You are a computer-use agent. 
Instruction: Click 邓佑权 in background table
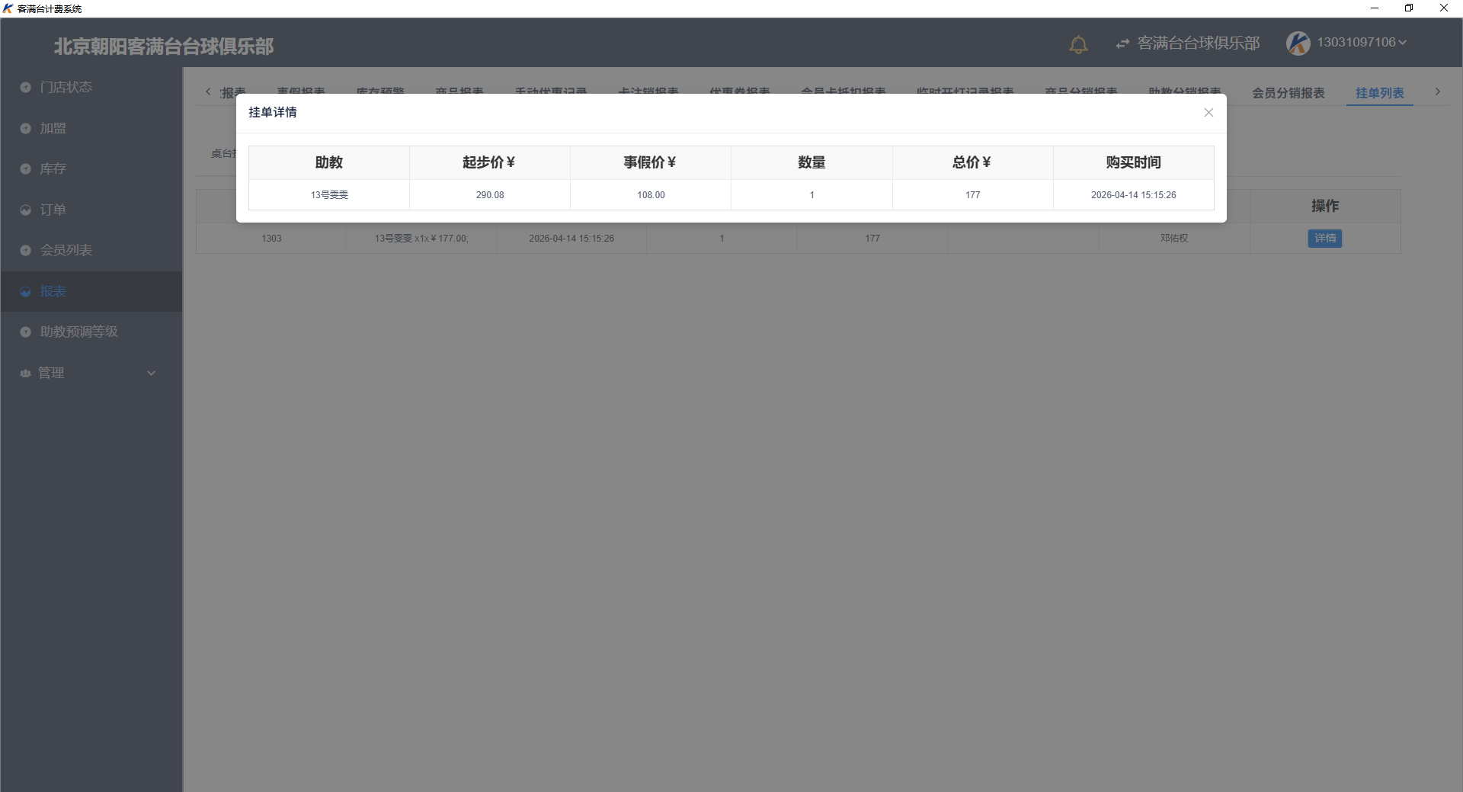[x=1174, y=239]
